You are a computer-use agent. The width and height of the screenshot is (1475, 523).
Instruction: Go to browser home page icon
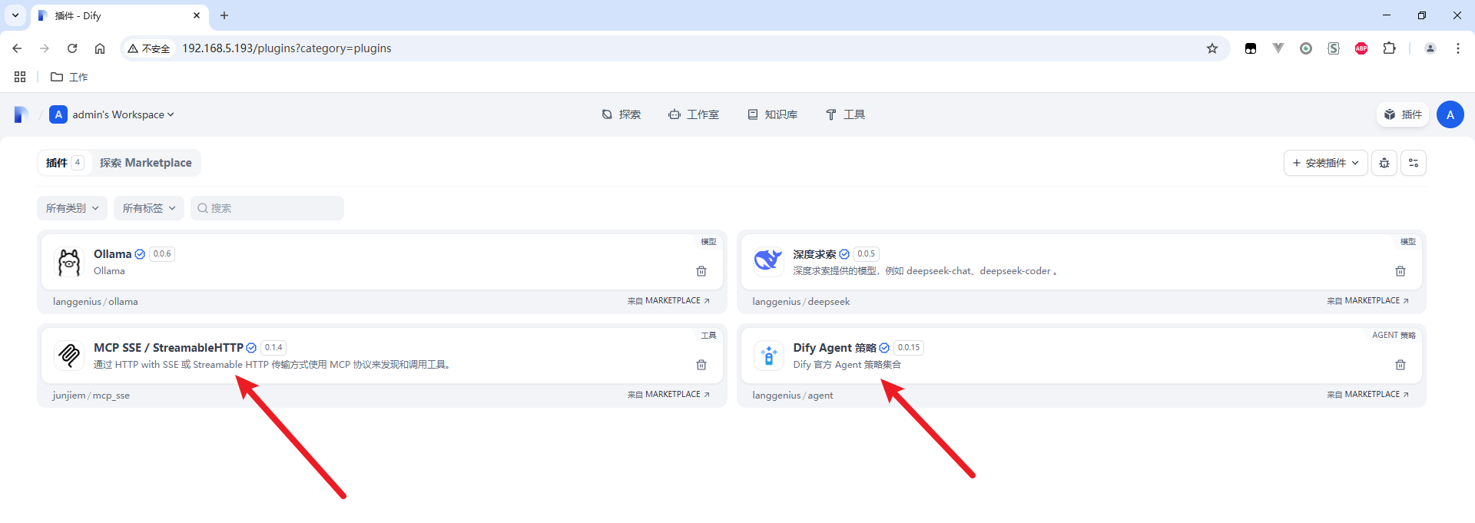pyautogui.click(x=100, y=48)
